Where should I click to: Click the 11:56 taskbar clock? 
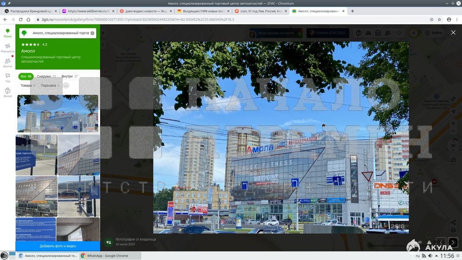point(447,256)
